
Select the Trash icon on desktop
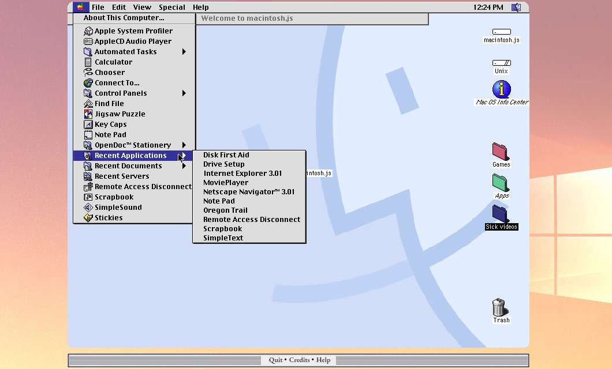coord(499,307)
